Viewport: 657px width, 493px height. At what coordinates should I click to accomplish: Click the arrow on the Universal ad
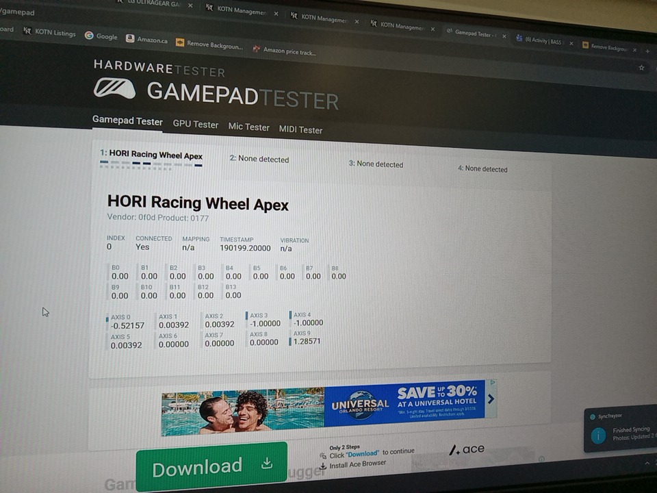[x=491, y=399]
